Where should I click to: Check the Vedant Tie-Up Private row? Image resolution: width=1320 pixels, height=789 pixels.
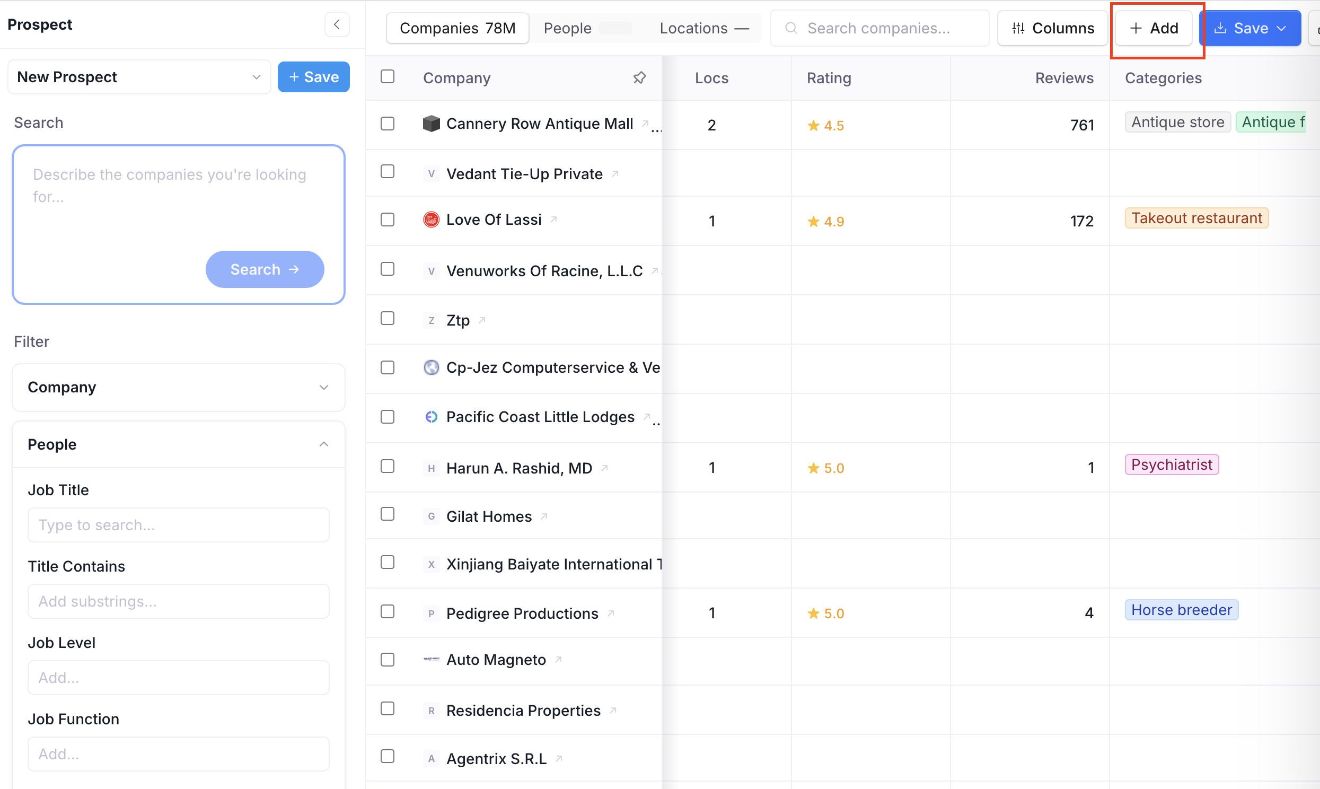coord(388,171)
